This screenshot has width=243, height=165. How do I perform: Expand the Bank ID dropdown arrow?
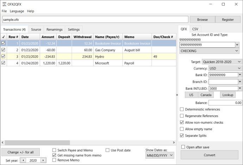tap(240, 75)
